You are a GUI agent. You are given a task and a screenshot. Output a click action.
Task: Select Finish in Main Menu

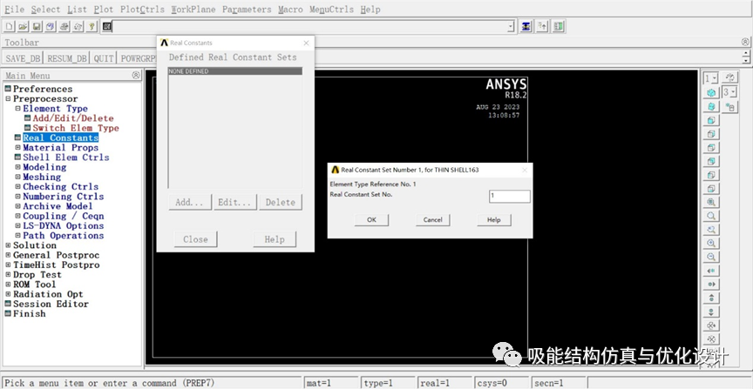click(x=30, y=313)
